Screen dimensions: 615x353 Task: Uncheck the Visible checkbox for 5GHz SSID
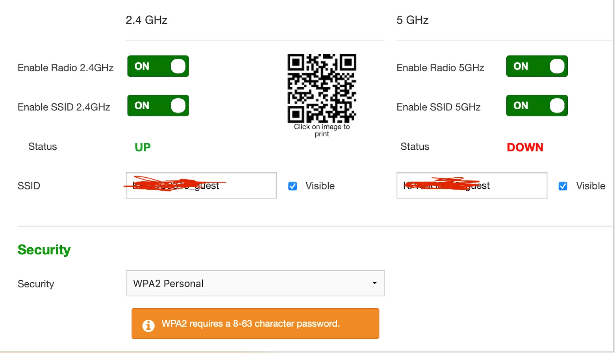pos(563,186)
